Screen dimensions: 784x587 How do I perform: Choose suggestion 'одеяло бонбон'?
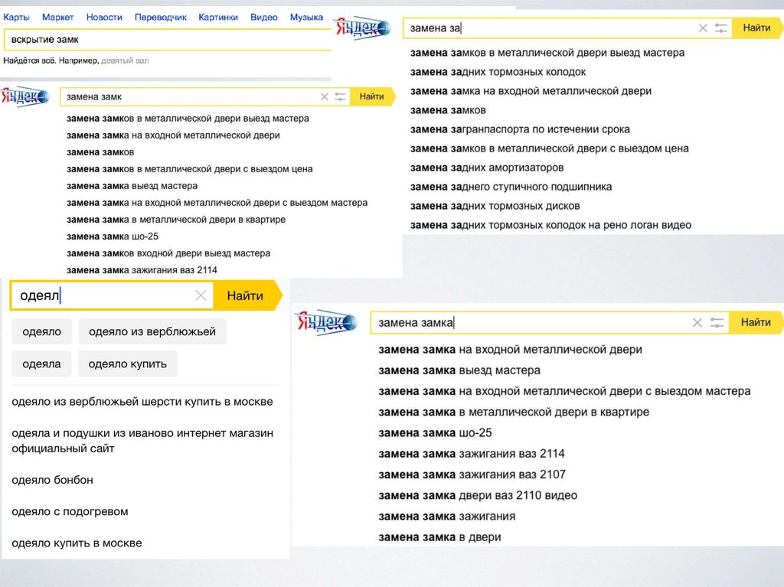[53, 480]
